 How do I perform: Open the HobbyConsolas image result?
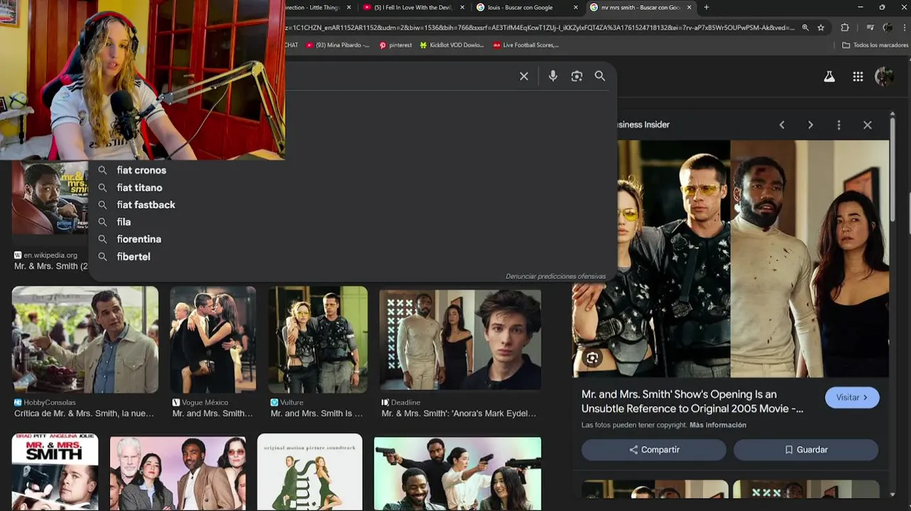click(x=85, y=340)
